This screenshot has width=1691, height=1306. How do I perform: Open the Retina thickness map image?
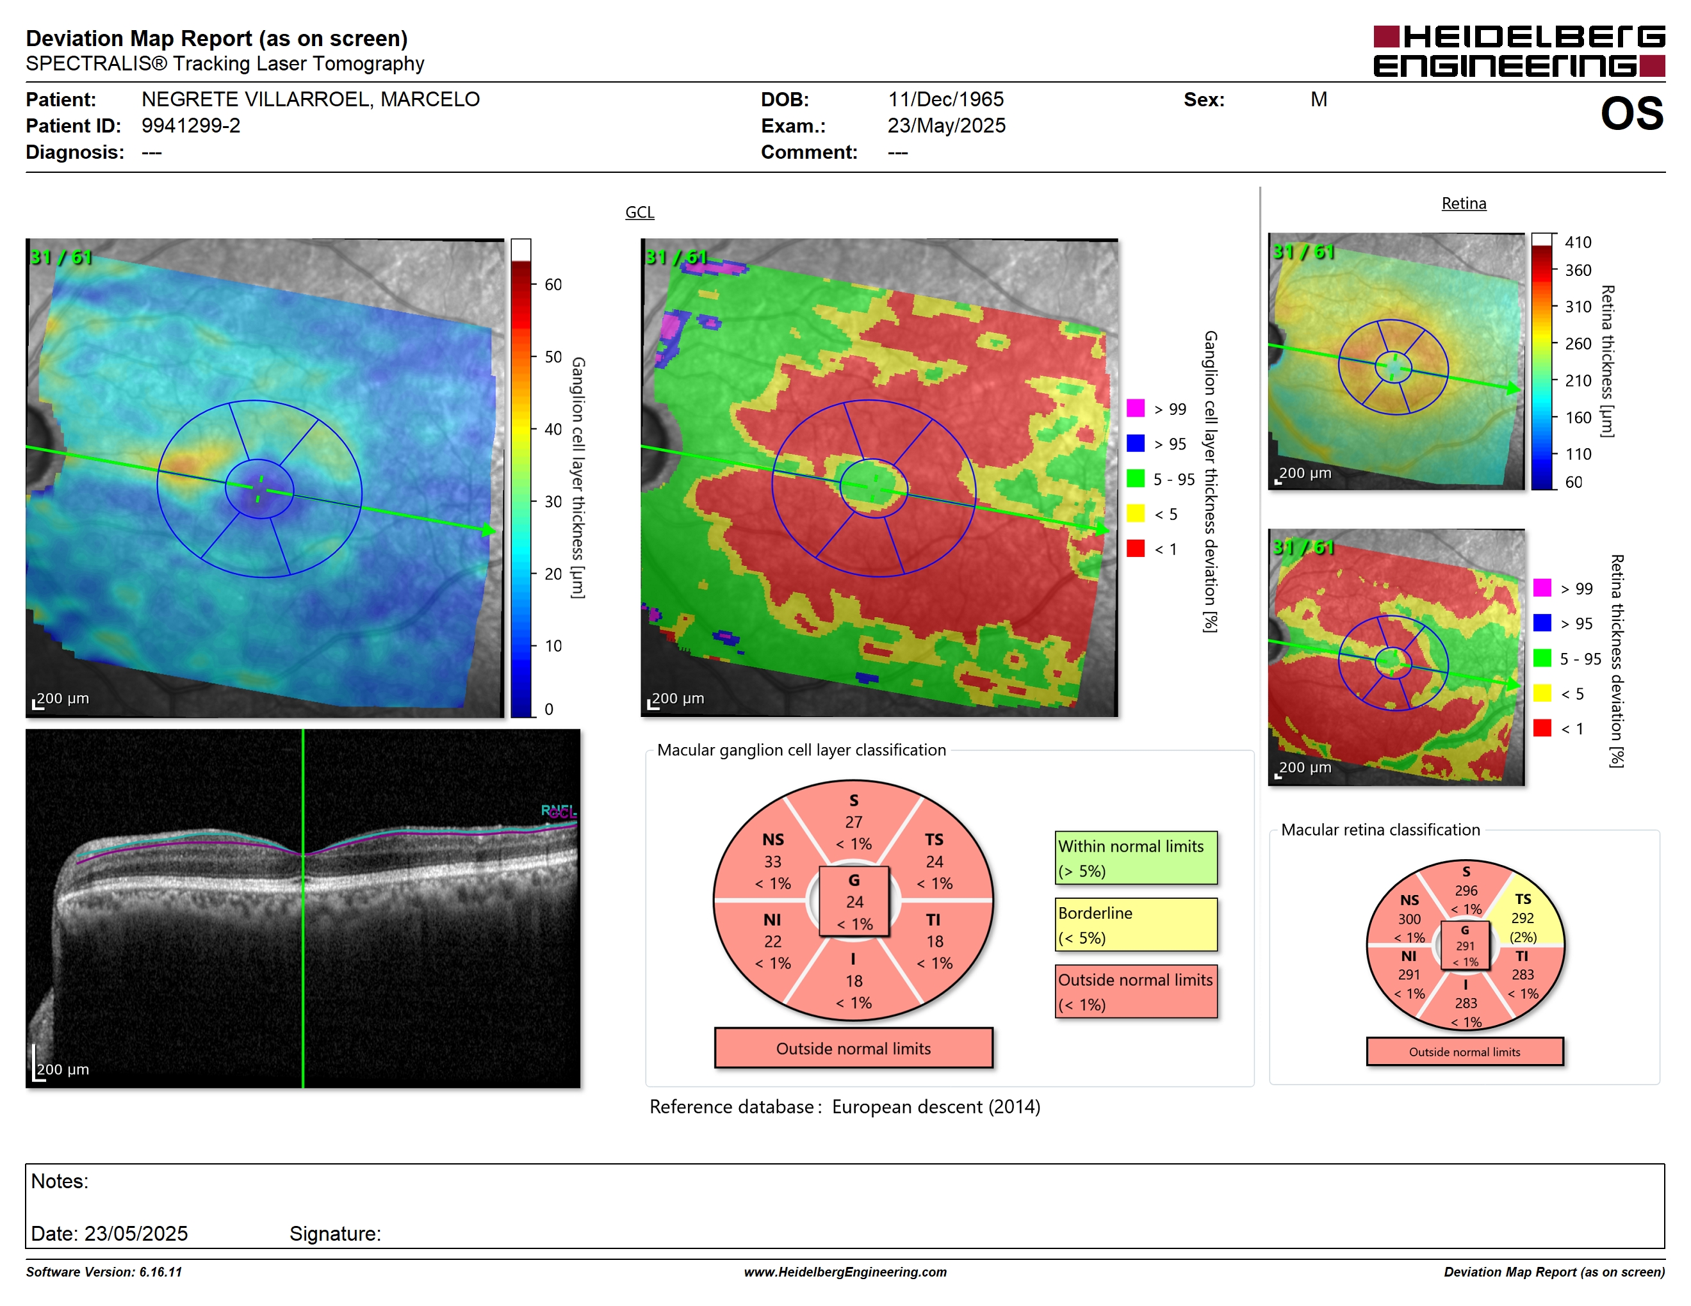tap(1396, 361)
